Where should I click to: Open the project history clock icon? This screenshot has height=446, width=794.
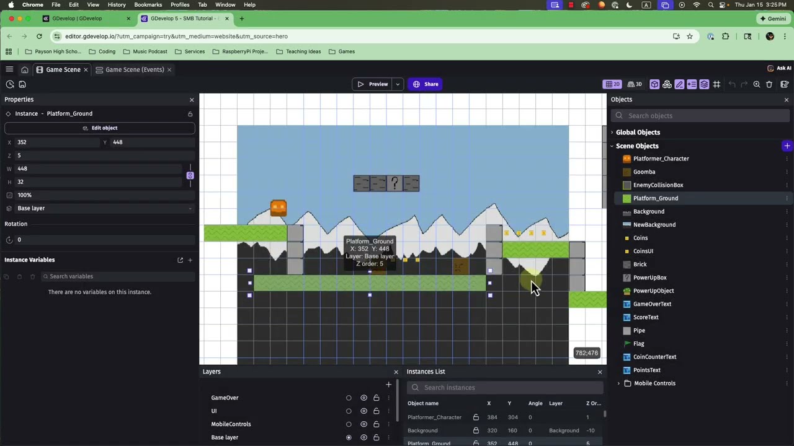[x=10, y=84]
